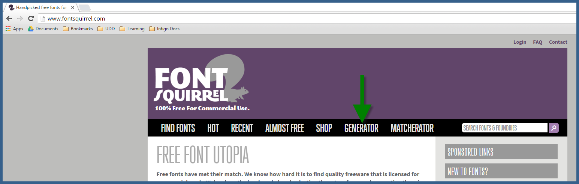Open the FAQ link
Viewport: 579px width, 184px height.
[x=538, y=42]
